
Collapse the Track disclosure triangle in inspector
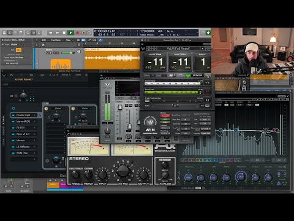pos(3,44)
